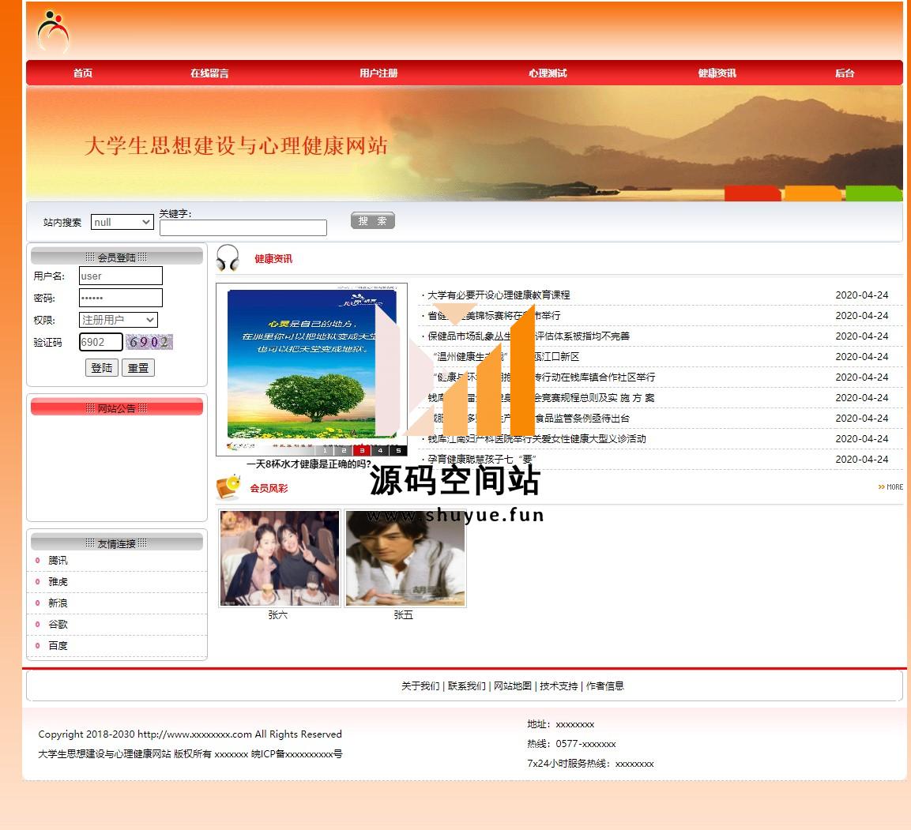This screenshot has height=830, width=911.
Task: Open the 百度 friendly link
Action: [x=58, y=646]
